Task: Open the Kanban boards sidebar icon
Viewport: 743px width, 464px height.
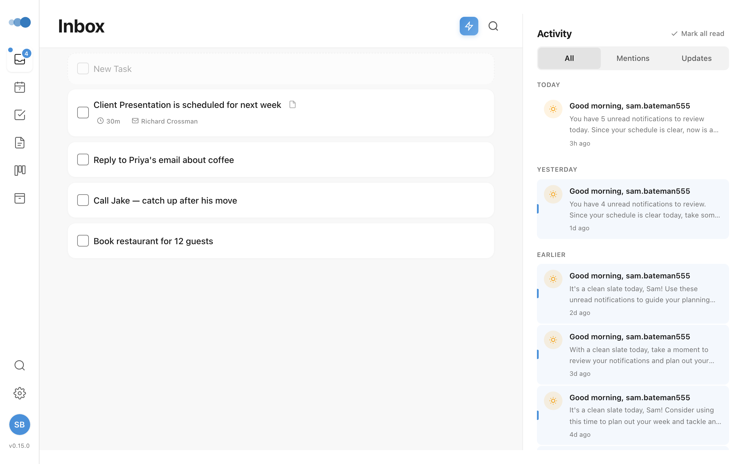Action: [x=20, y=170]
